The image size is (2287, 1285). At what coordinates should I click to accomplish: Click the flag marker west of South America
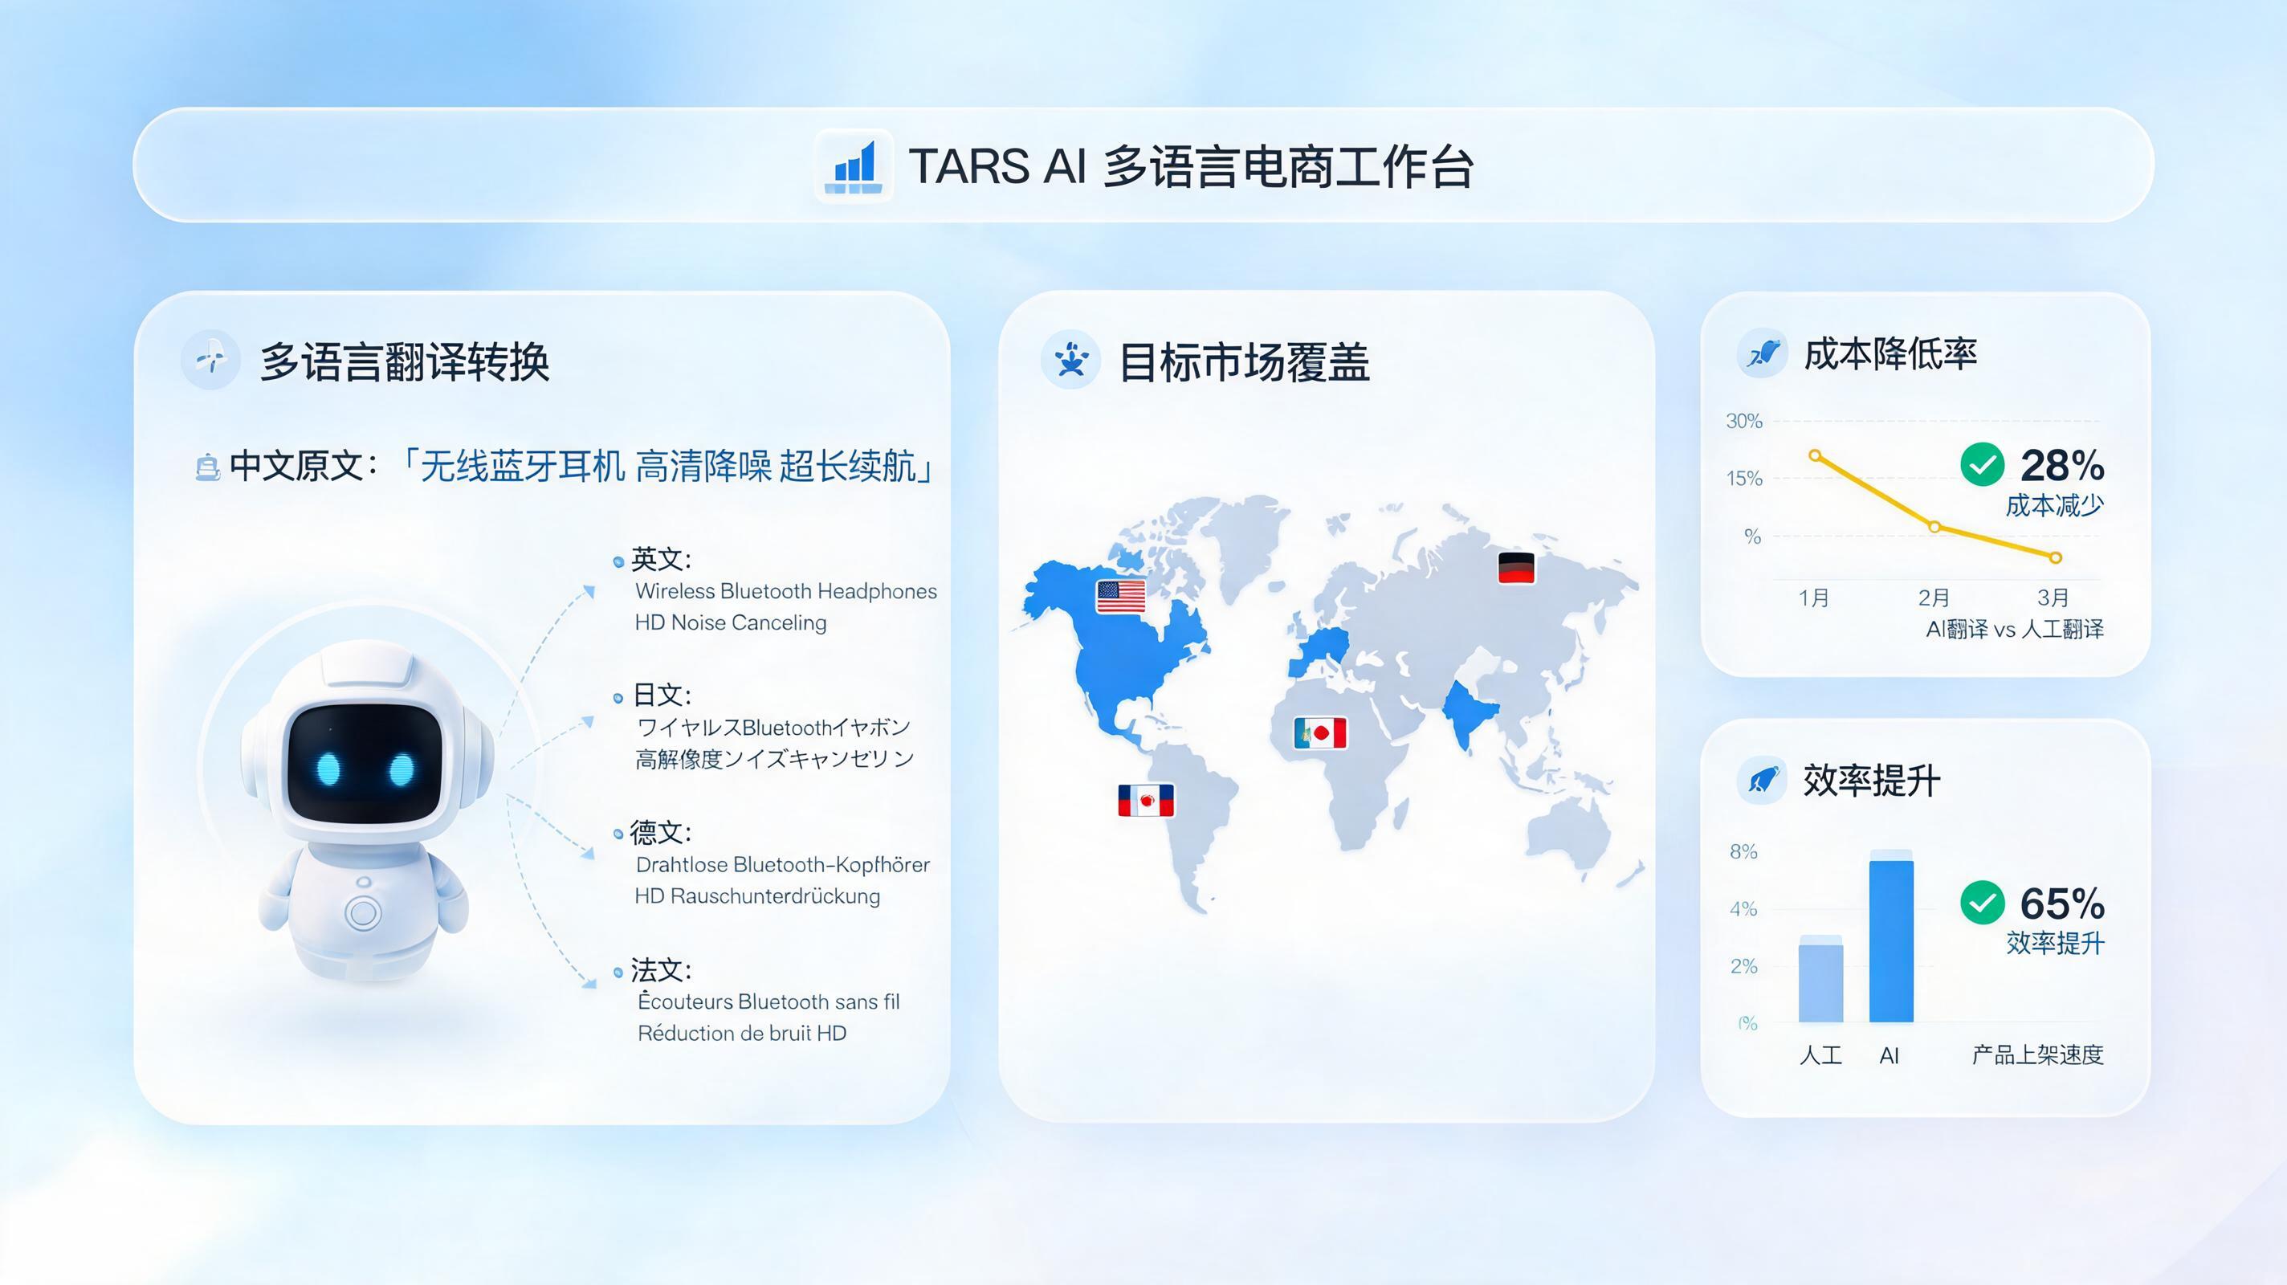(x=1146, y=800)
